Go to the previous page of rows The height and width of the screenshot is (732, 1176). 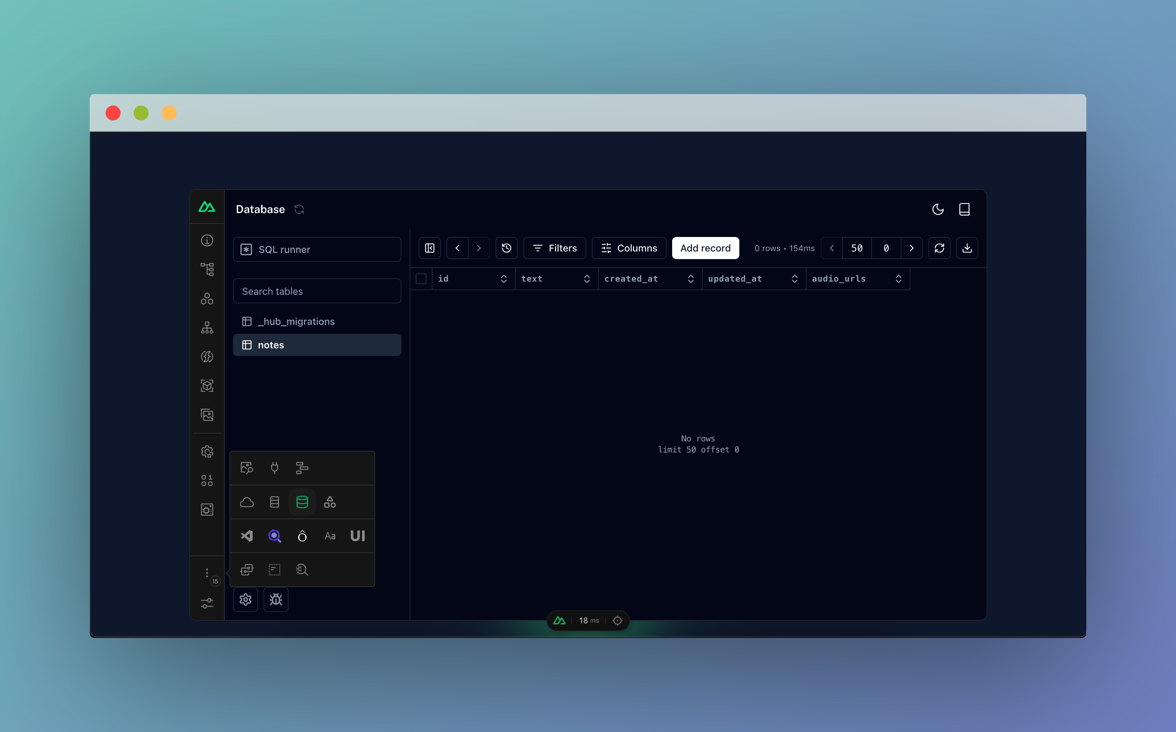pyautogui.click(x=832, y=248)
